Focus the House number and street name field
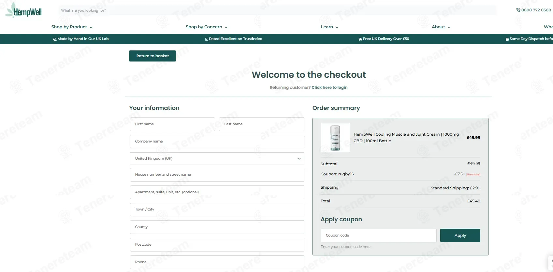Viewport: 553px width, 272px height. point(217,175)
